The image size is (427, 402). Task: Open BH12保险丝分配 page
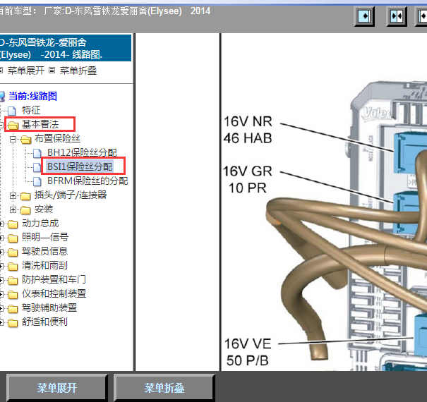pyautogui.click(x=82, y=152)
